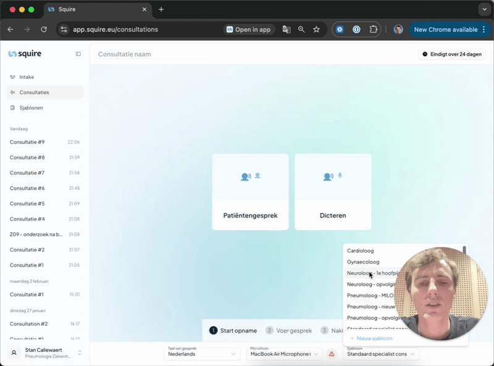494x366 pixels.
Task: Open the Chrome profile avatar
Action: [398, 29]
